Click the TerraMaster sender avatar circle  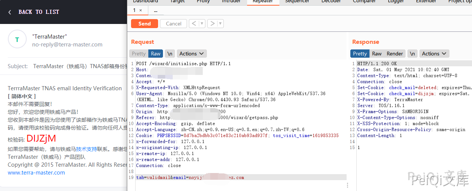click(17, 39)
